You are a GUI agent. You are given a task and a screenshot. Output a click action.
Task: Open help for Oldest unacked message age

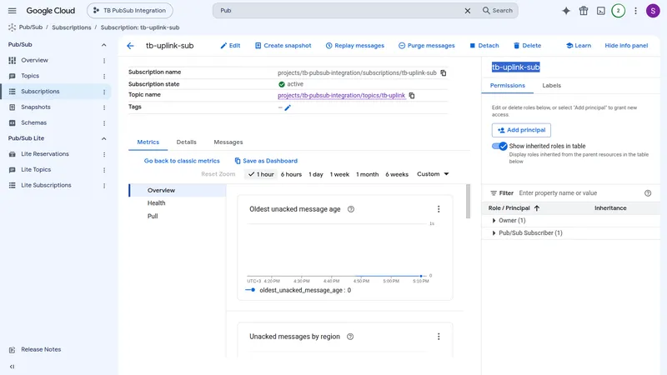(351, 209)
